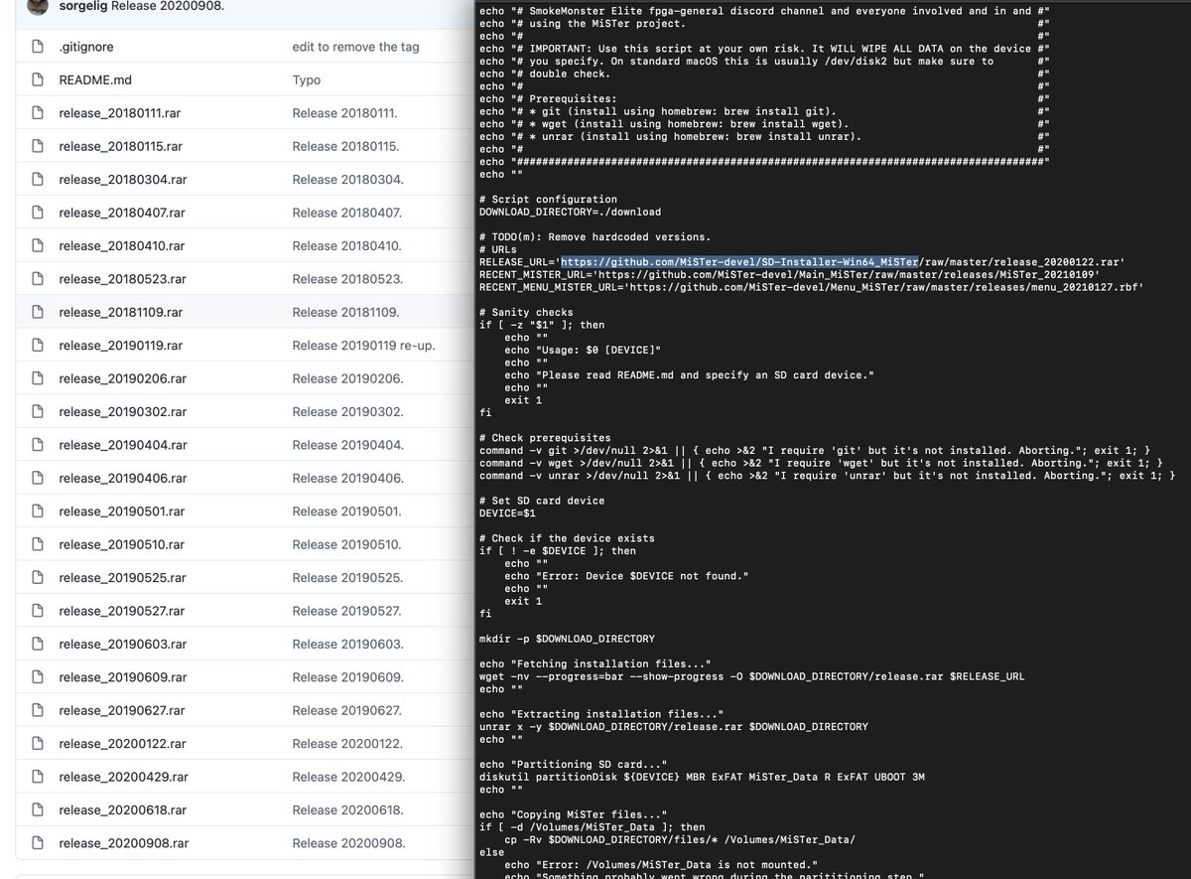
Task: Open release_20180111.rar file
Action: coord(119,113)
